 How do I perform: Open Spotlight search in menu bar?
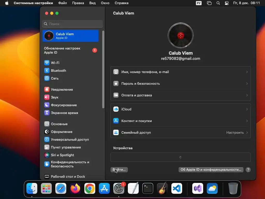point(218,3)
